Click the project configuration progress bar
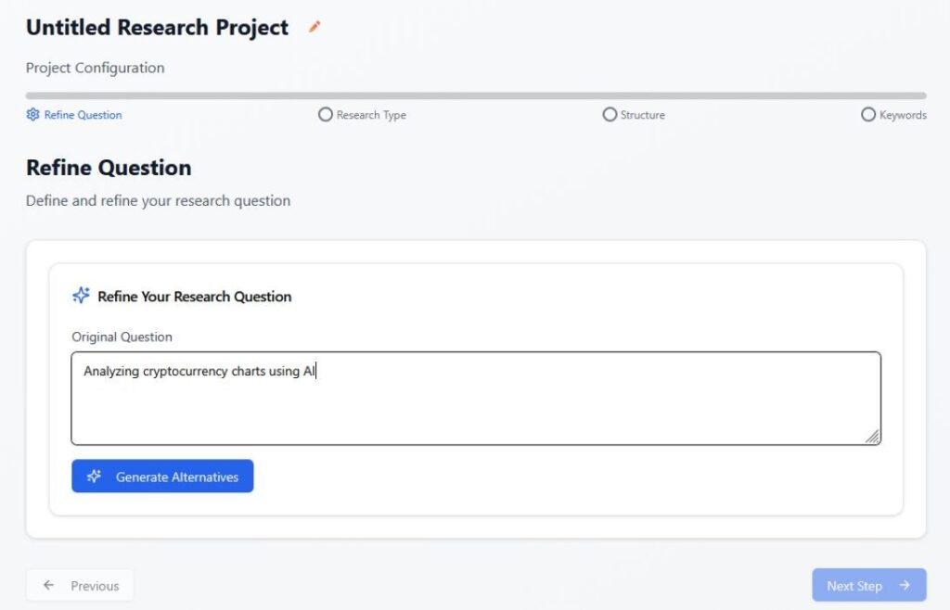 pos(475,95)
